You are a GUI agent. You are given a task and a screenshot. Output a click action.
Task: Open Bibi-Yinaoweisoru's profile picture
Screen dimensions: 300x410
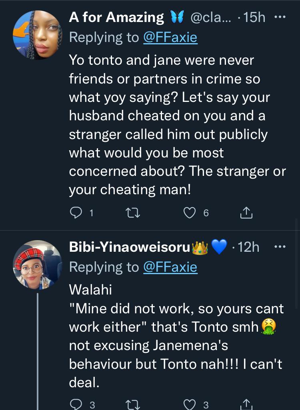click(x=38, y=265)
